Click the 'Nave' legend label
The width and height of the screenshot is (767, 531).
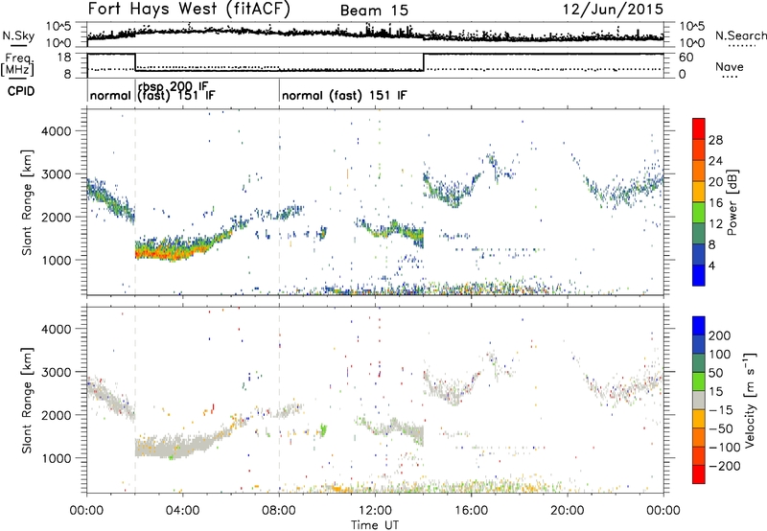point(730,66)
